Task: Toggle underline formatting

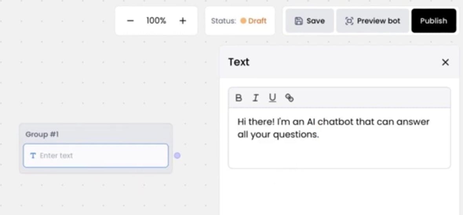Action: [x=272, y=98]
